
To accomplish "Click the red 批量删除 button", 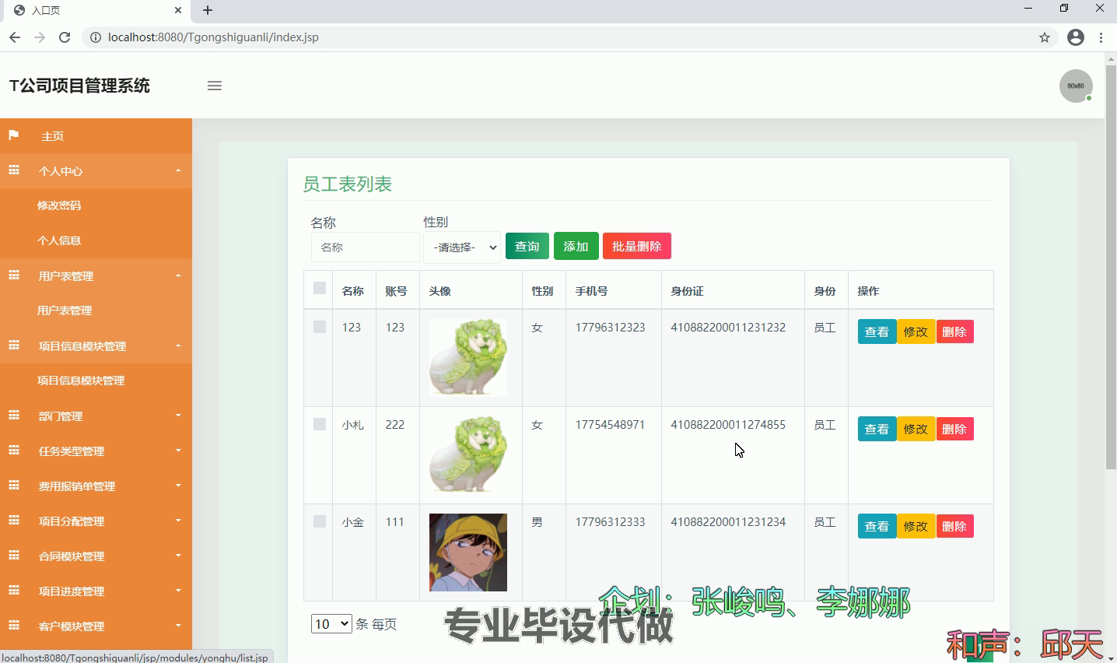I will [636, 246].
